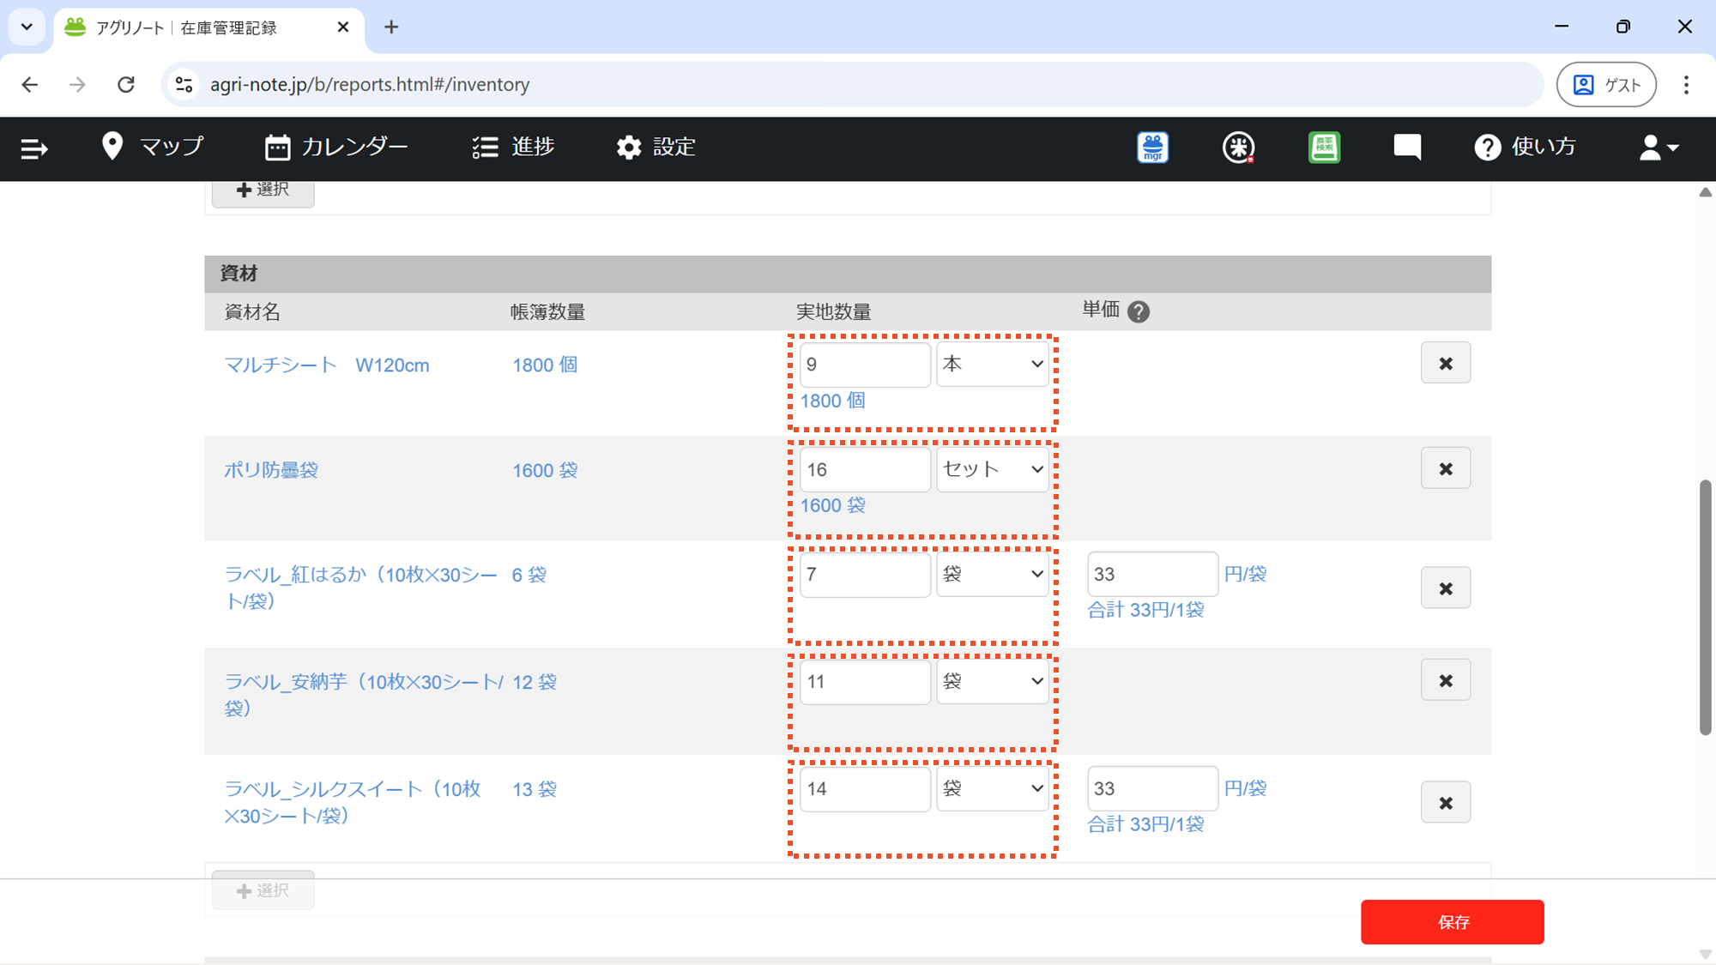Click actual quantity field for ラベル_安納芋

point(865,681)
